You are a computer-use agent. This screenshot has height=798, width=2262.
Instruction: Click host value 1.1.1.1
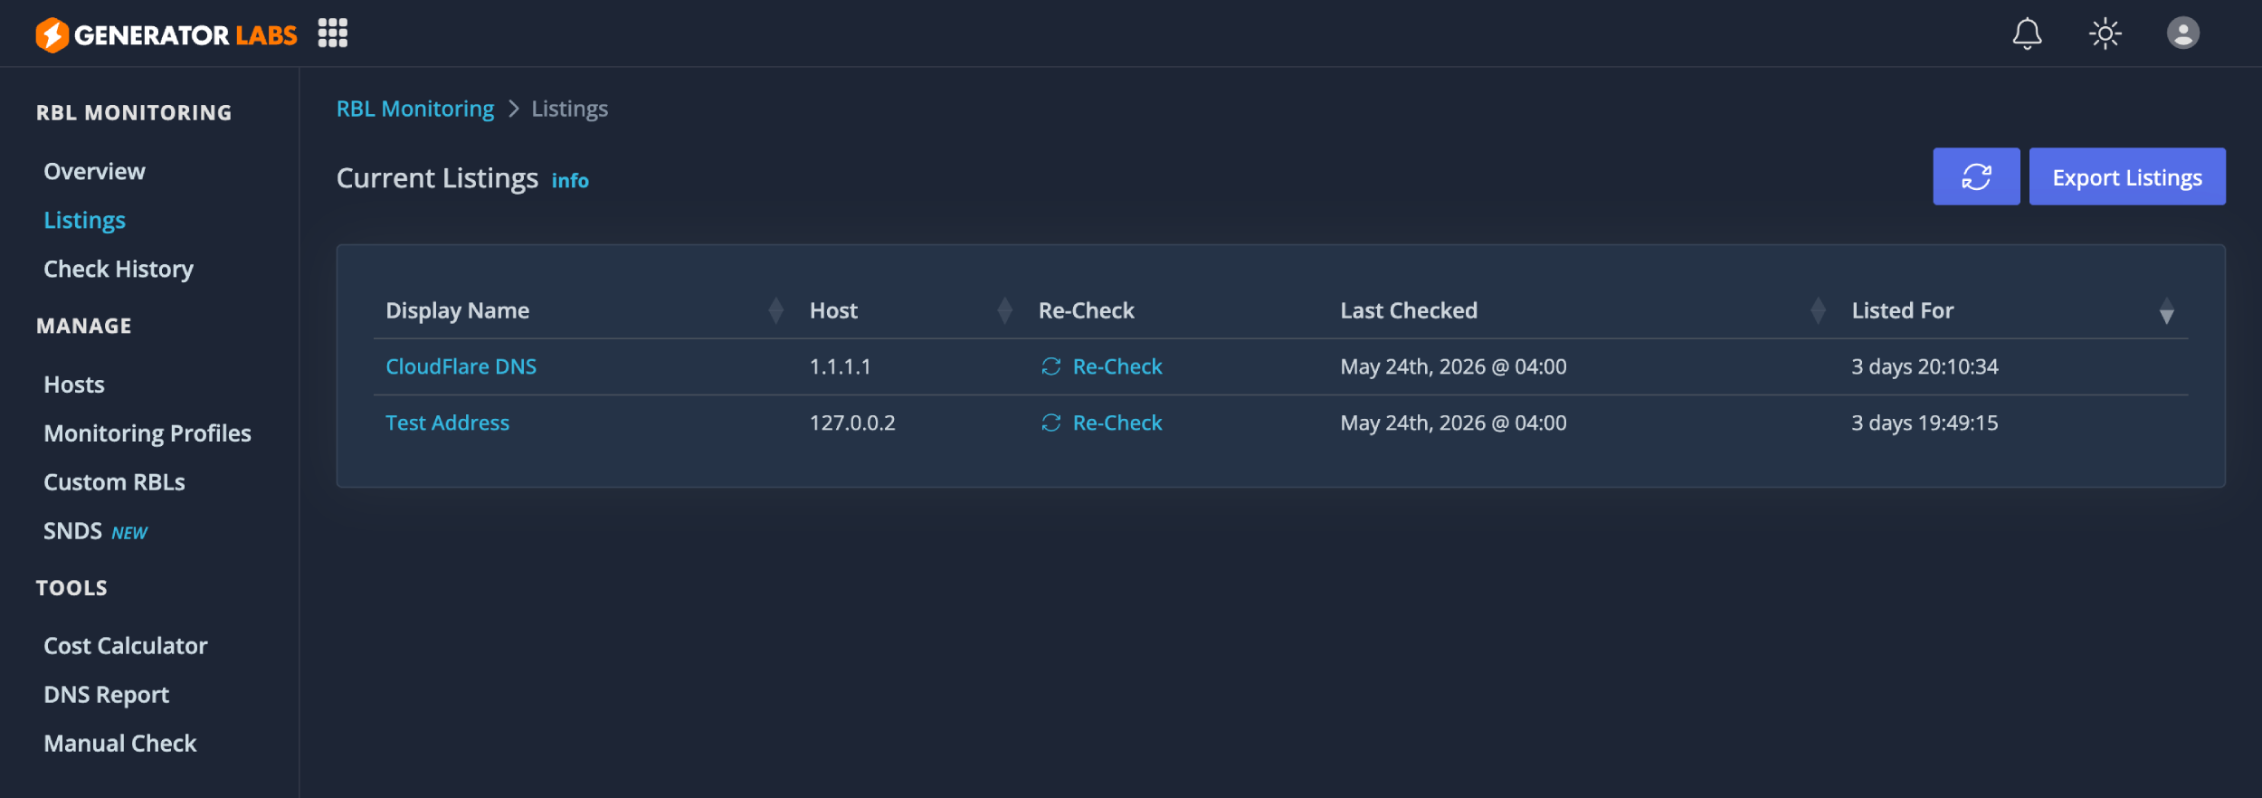pos(840,366)
